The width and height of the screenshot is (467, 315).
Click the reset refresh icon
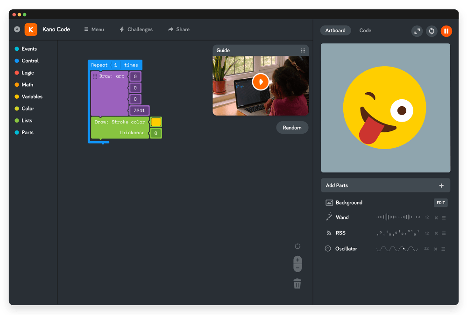coord(432,31)
